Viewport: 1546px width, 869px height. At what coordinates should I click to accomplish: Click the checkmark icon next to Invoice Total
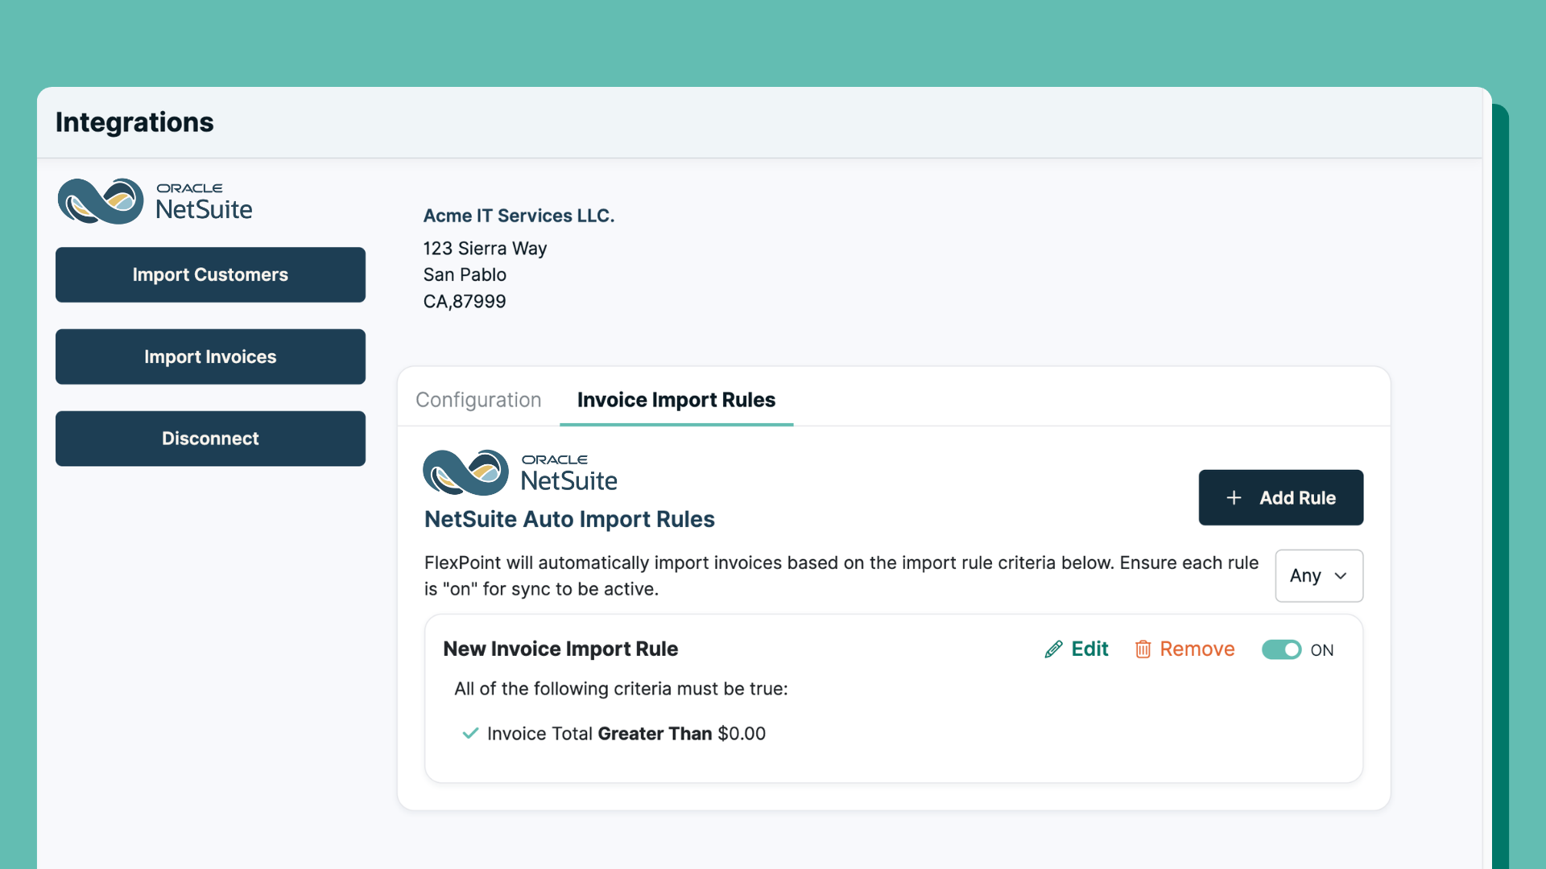(470, 733)
